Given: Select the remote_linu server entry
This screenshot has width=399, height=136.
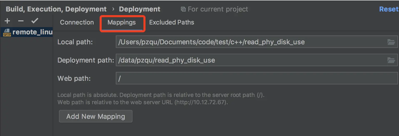Looking at the screenshot, I should tap(32, 32).
